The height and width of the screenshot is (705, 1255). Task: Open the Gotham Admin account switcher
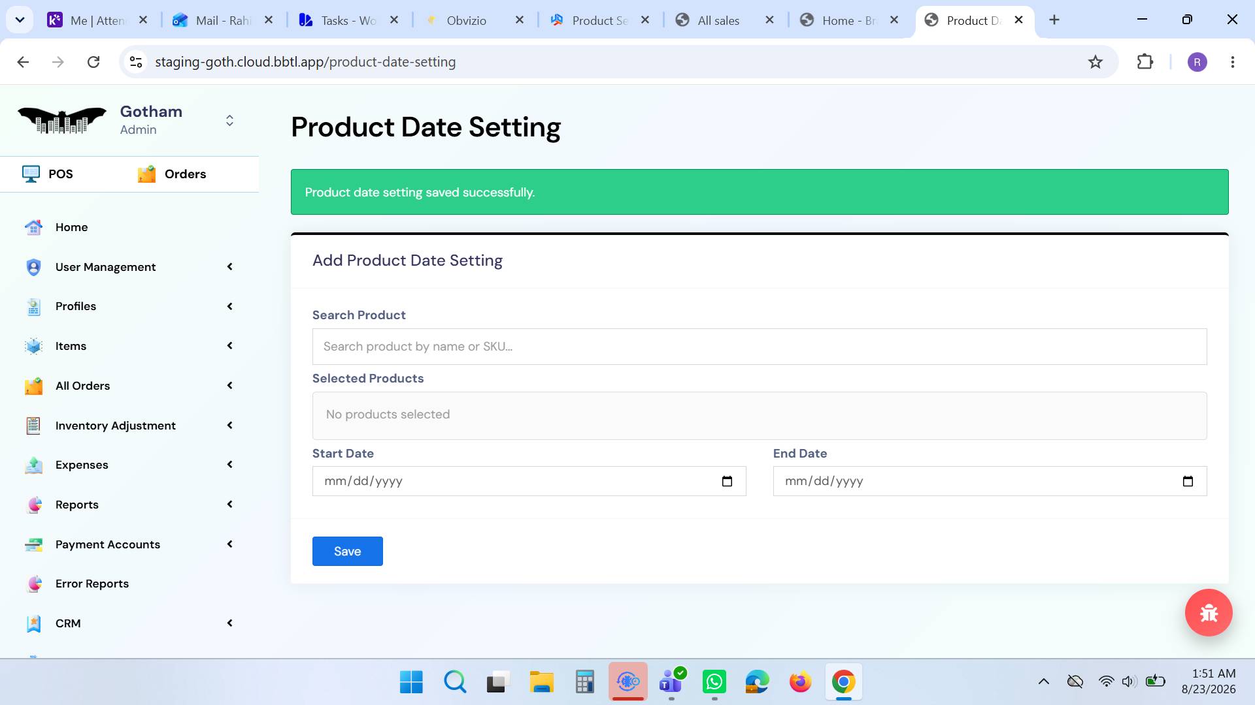(229, 121)
